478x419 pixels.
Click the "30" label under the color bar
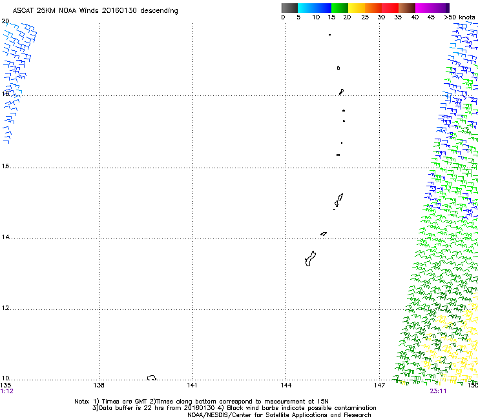tap(381, 17)
